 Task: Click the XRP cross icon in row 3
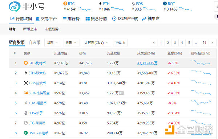[x=26, y=83]
